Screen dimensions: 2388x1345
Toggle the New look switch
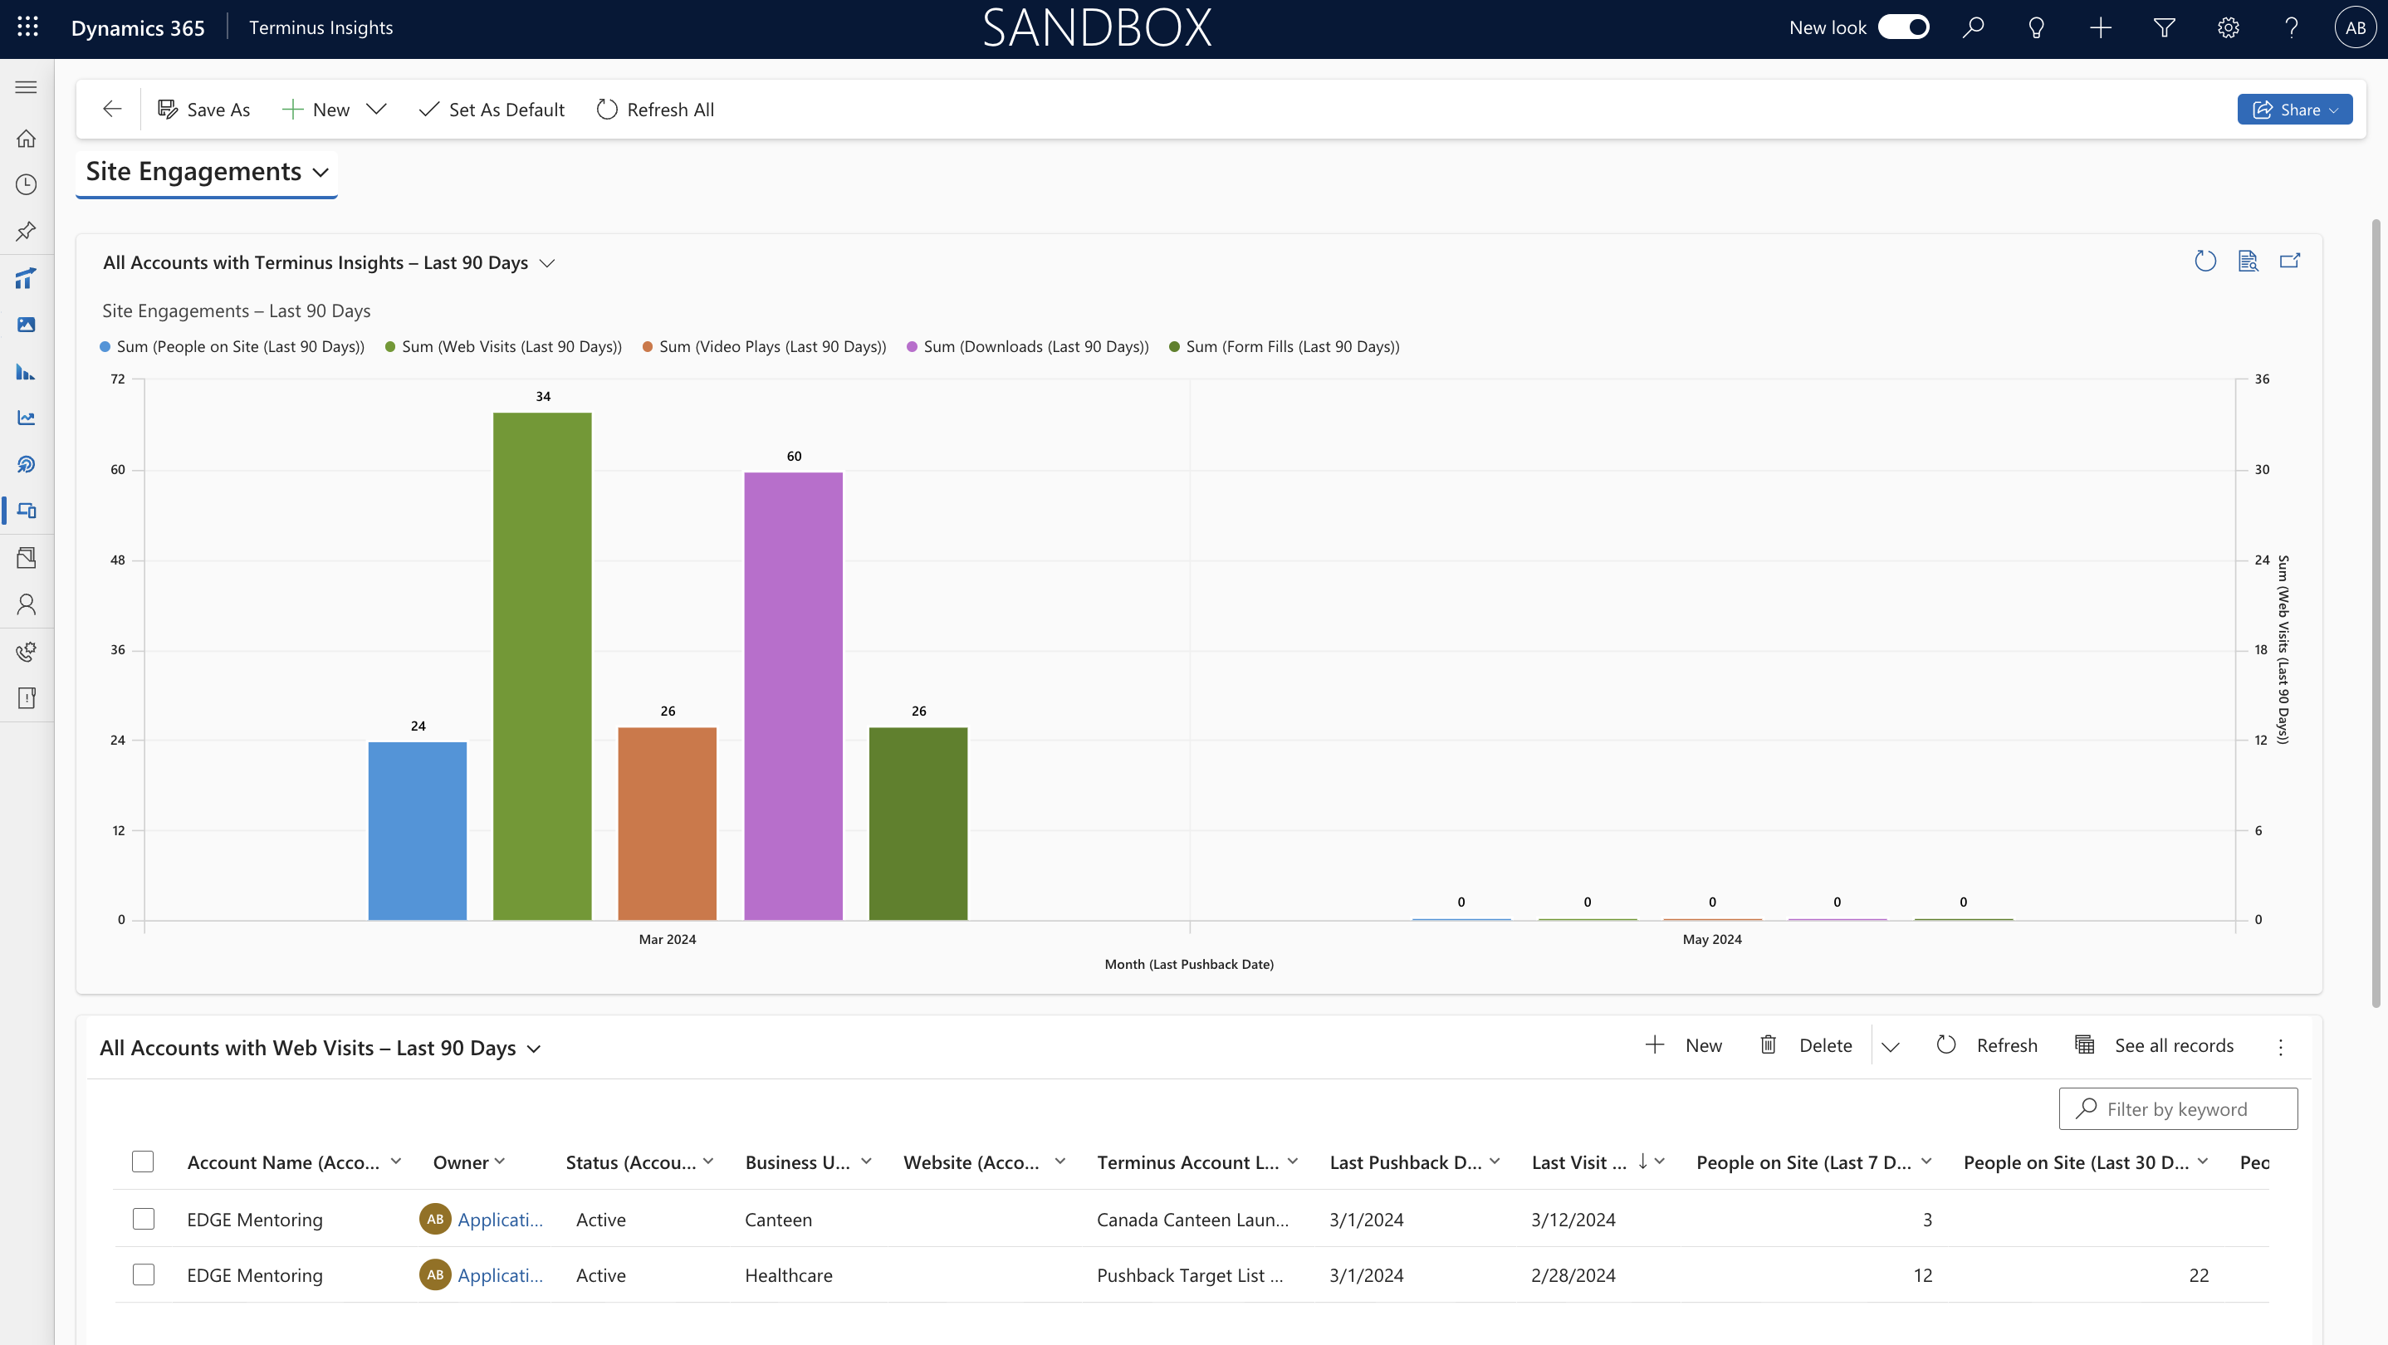point(1903,27)
